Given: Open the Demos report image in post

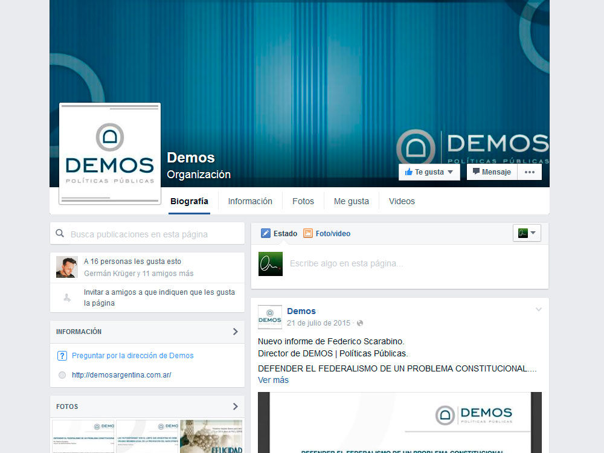Looking at the screenshot, I should pos(400,423).
